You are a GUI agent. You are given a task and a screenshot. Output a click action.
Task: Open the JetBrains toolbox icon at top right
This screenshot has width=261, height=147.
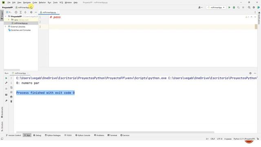tap(258, 7)
